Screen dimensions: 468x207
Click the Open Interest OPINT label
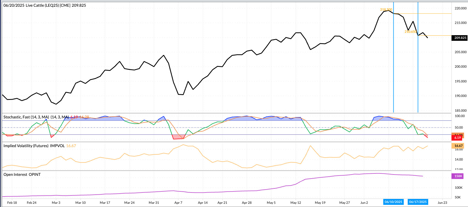22,175
